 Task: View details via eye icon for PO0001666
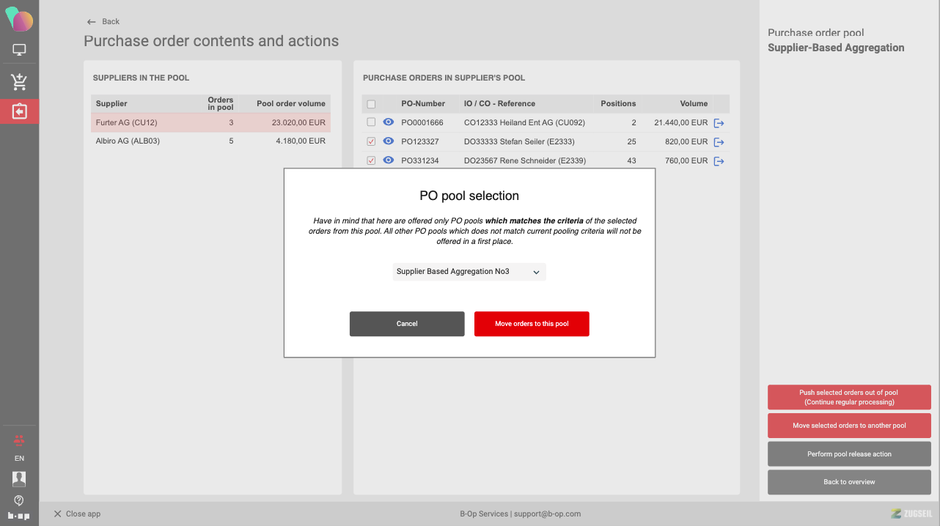pyautogui.click(x=389, y=122)
